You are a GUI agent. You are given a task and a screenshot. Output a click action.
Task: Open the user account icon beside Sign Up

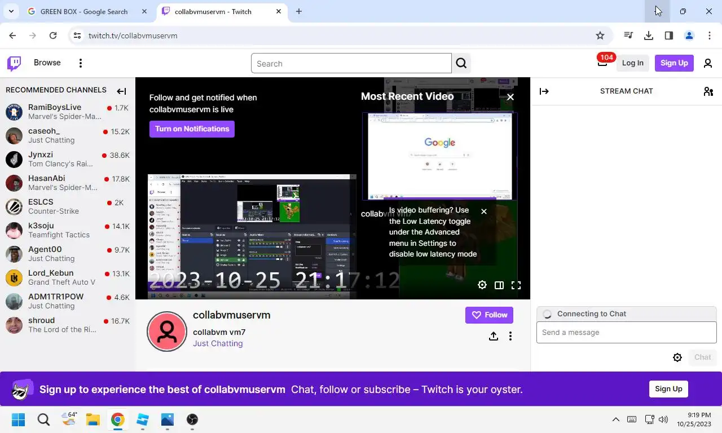point(708,63)
